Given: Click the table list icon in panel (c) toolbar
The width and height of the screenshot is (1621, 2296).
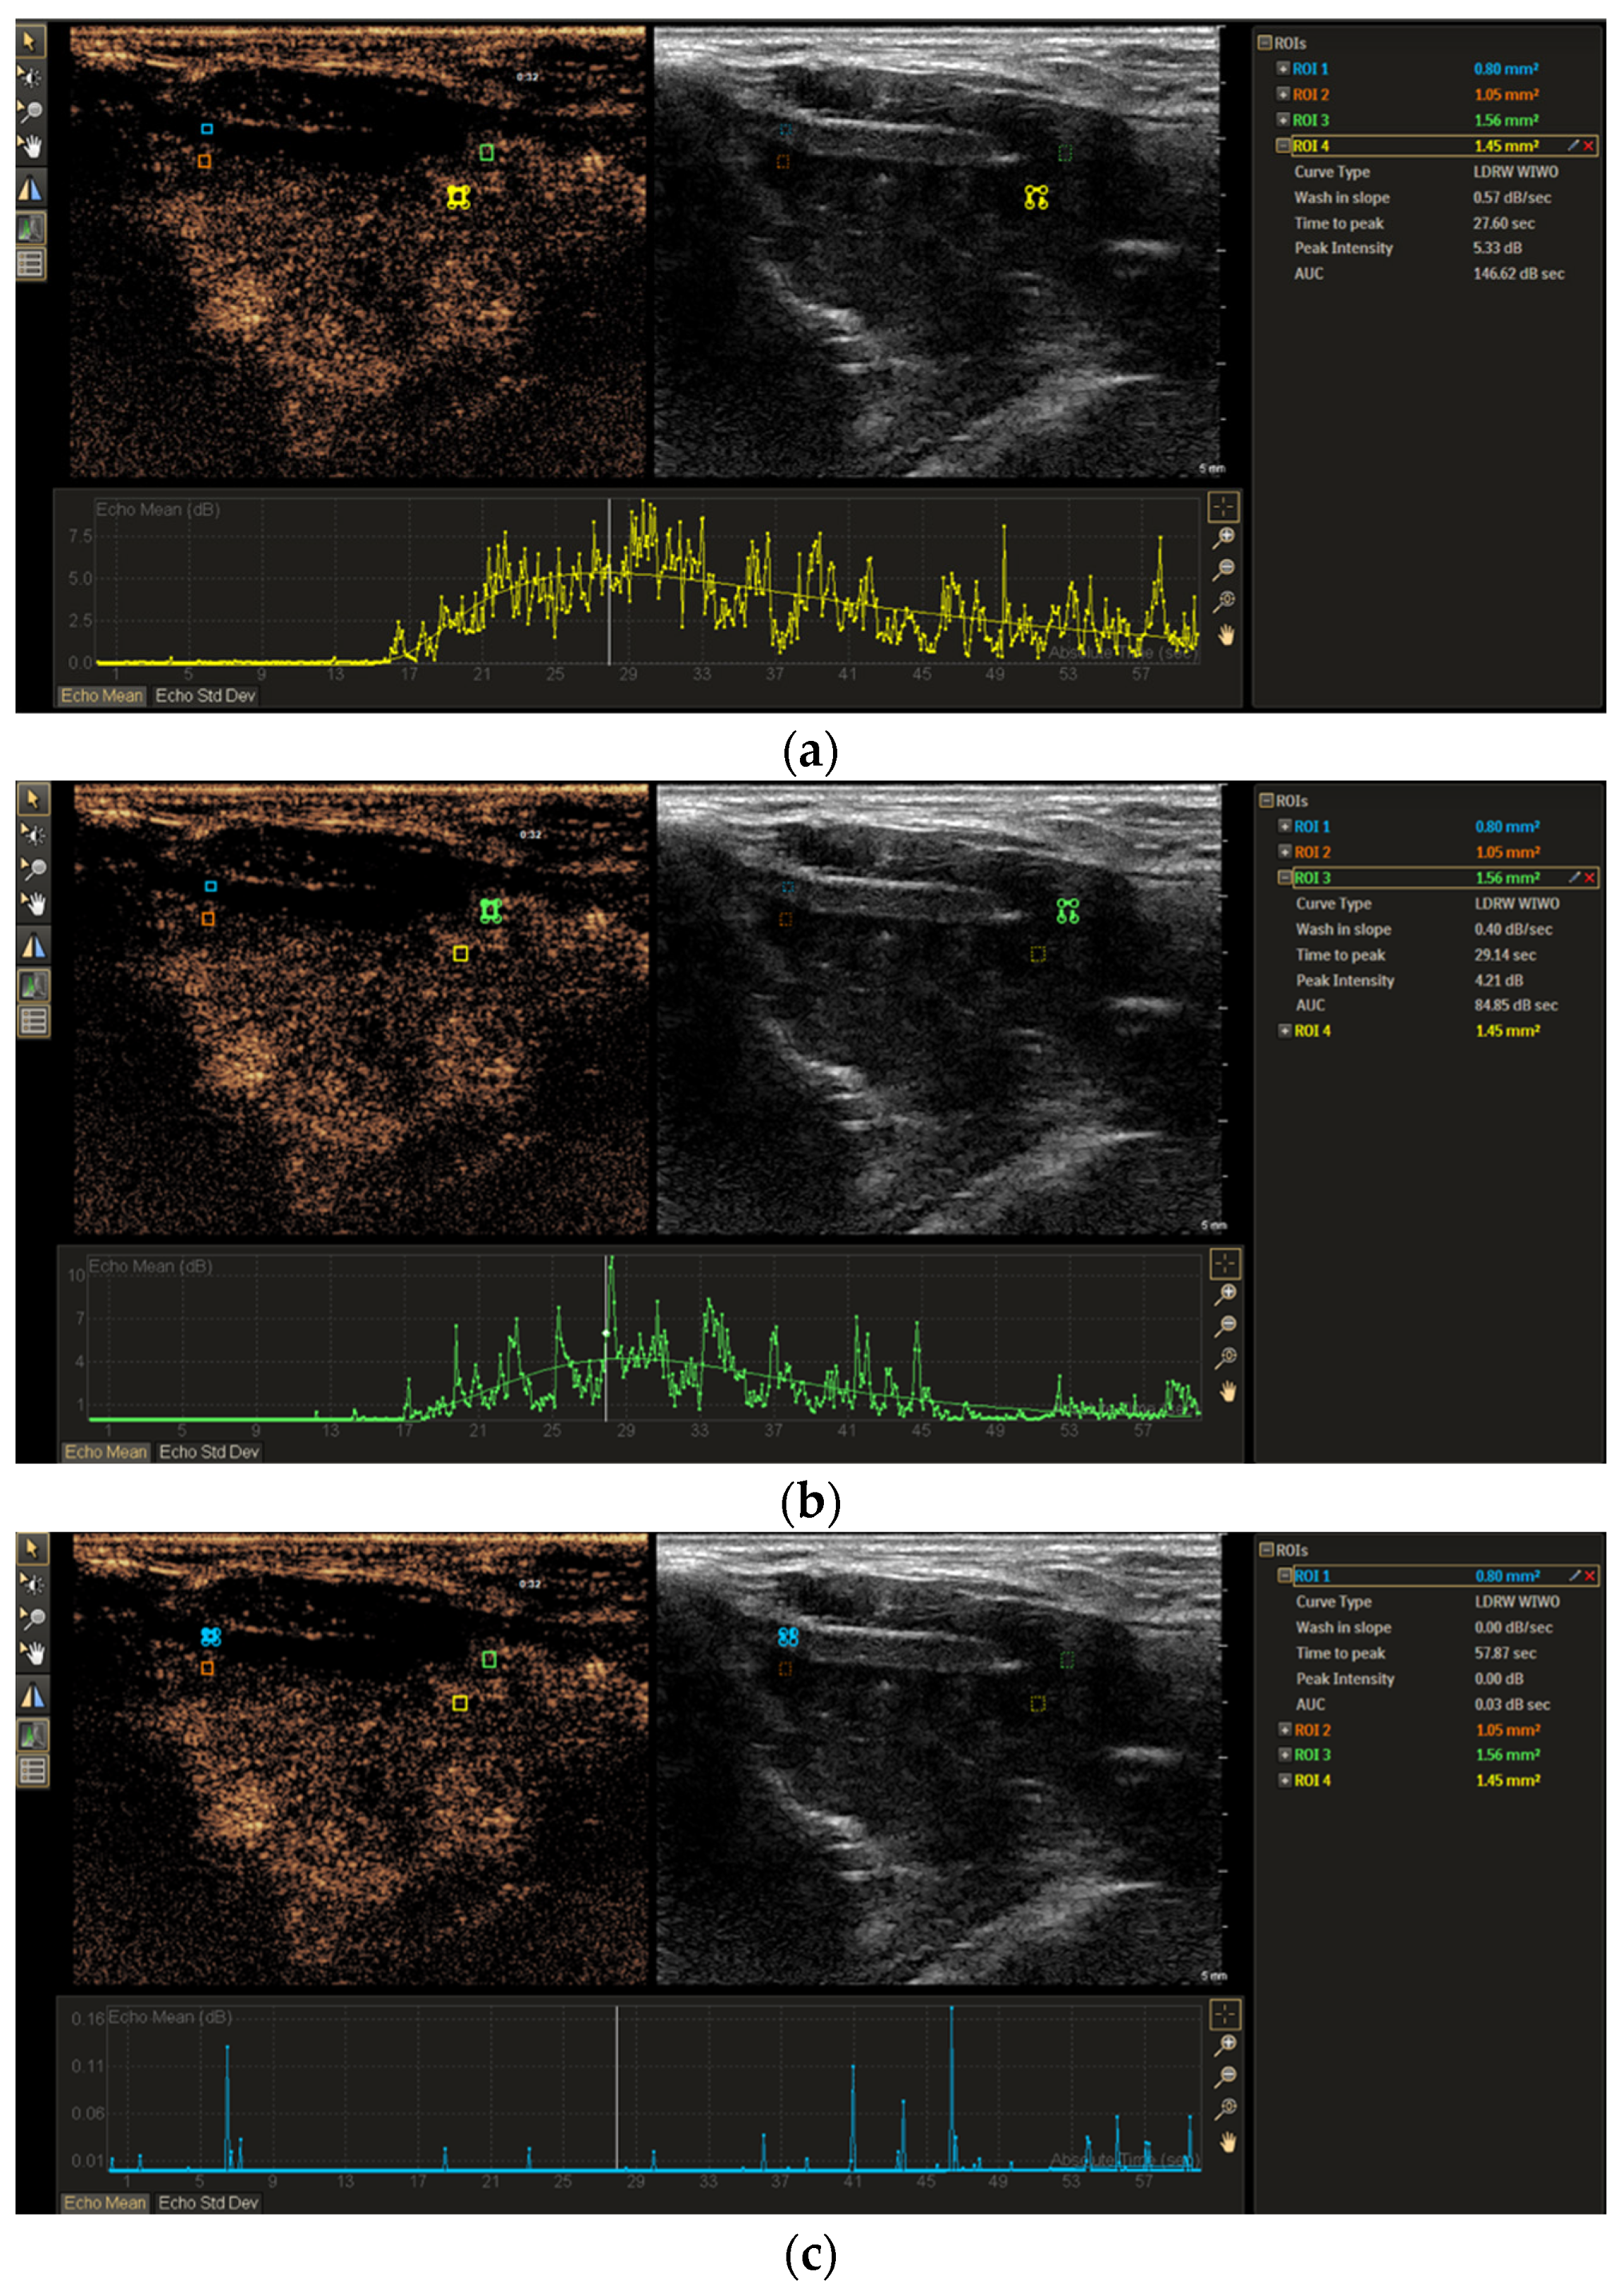Looking at the screenshot, I should (33, 1771).
